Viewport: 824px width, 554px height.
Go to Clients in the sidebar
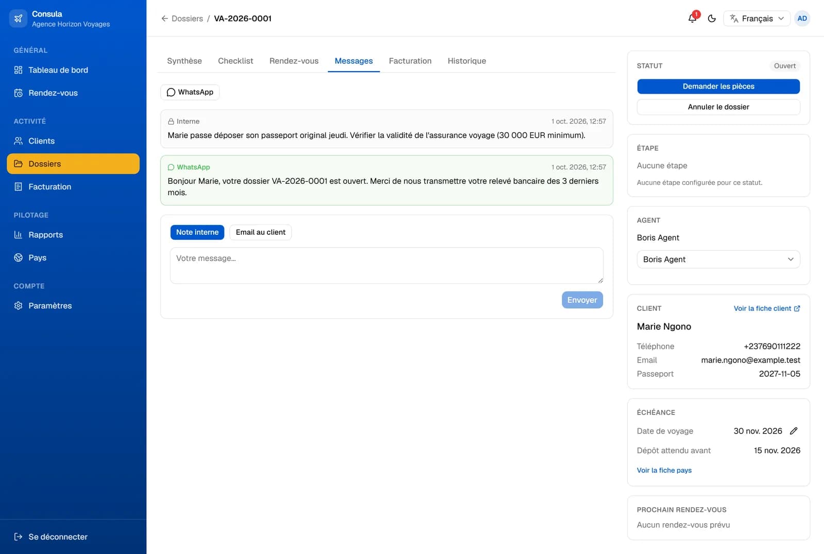(73, 141)
